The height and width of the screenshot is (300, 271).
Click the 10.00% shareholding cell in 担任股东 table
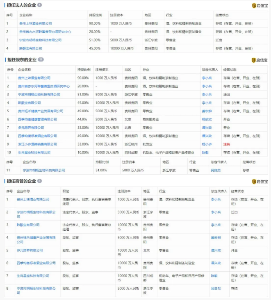click(83, 152)
